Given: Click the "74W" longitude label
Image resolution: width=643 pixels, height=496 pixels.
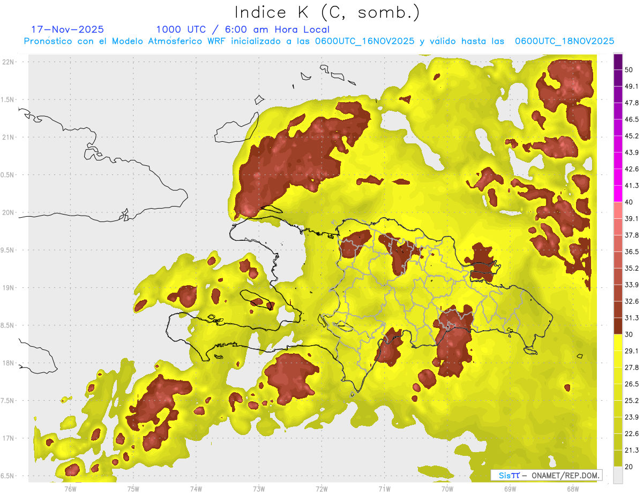Looking at the screenshot, I should coord(196,489).
